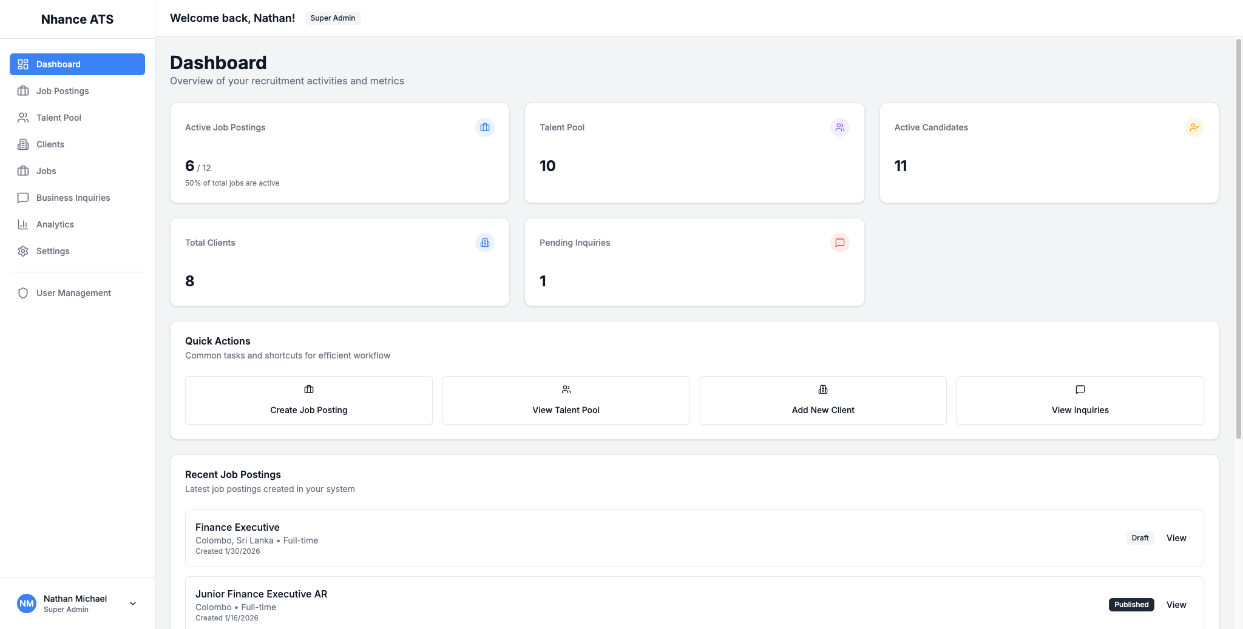View the Junior Finance Executive AR posting
The width and height of the screenshot is (1243, 629).
[x=1176, y=605]
